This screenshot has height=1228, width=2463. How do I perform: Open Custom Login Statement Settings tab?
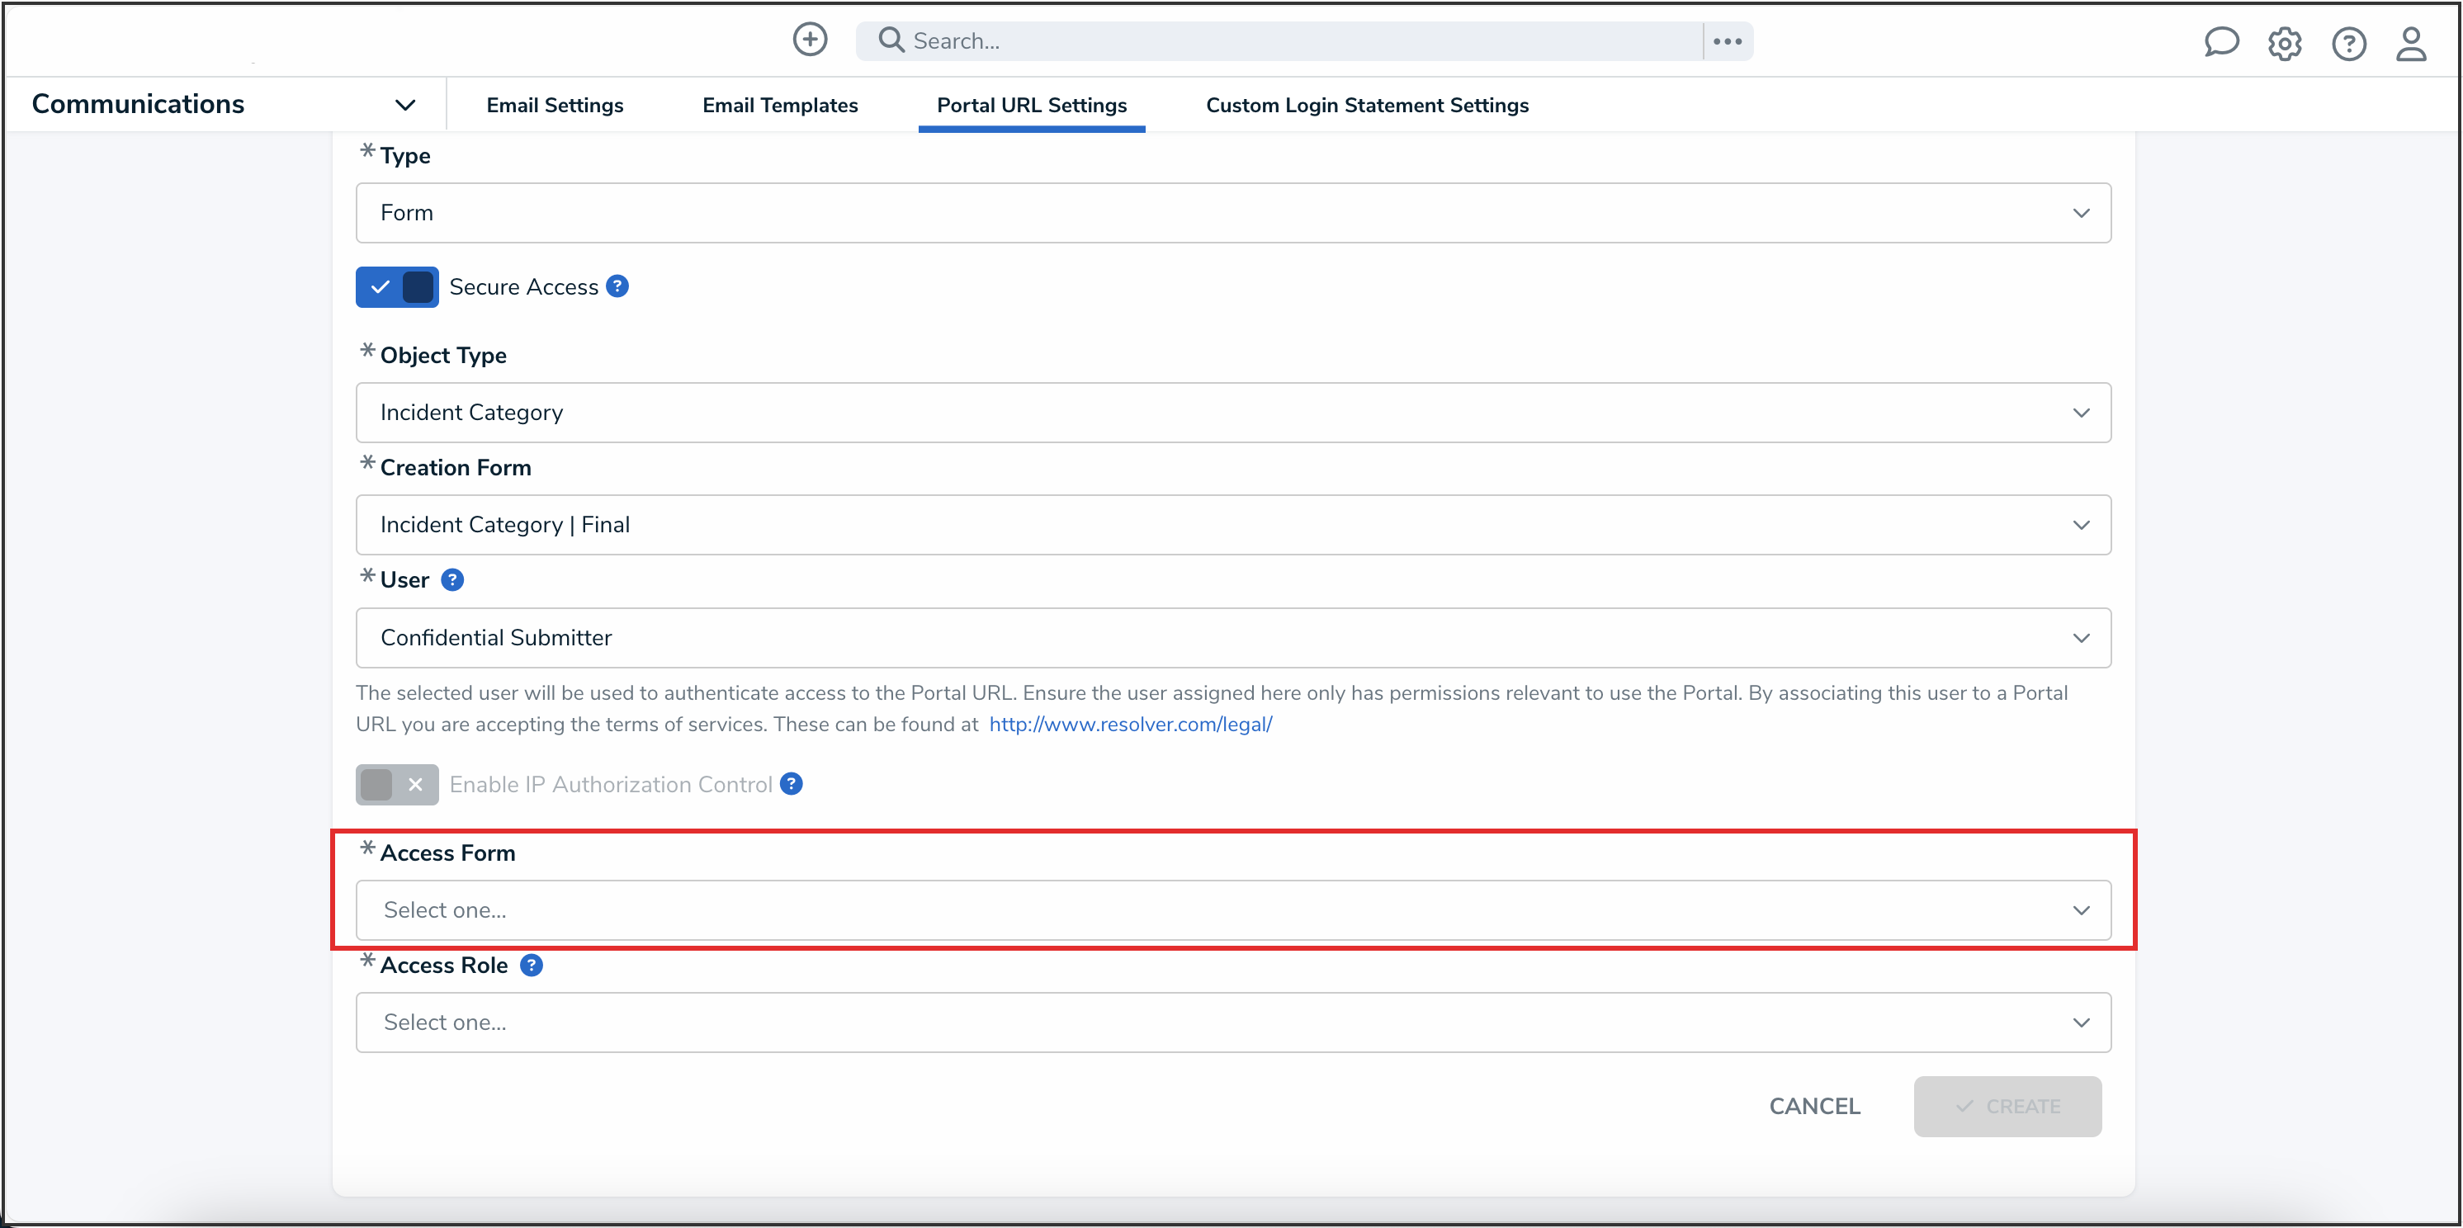pyautogui.click(x=1366, y=105)
